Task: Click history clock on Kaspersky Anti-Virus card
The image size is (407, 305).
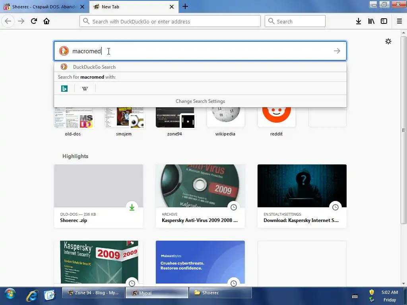Action: point(234,207)
